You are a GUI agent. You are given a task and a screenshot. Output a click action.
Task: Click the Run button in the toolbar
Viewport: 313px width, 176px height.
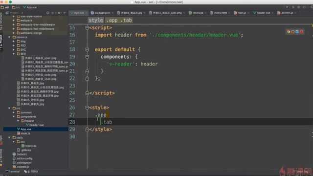(x=293, y=7)
